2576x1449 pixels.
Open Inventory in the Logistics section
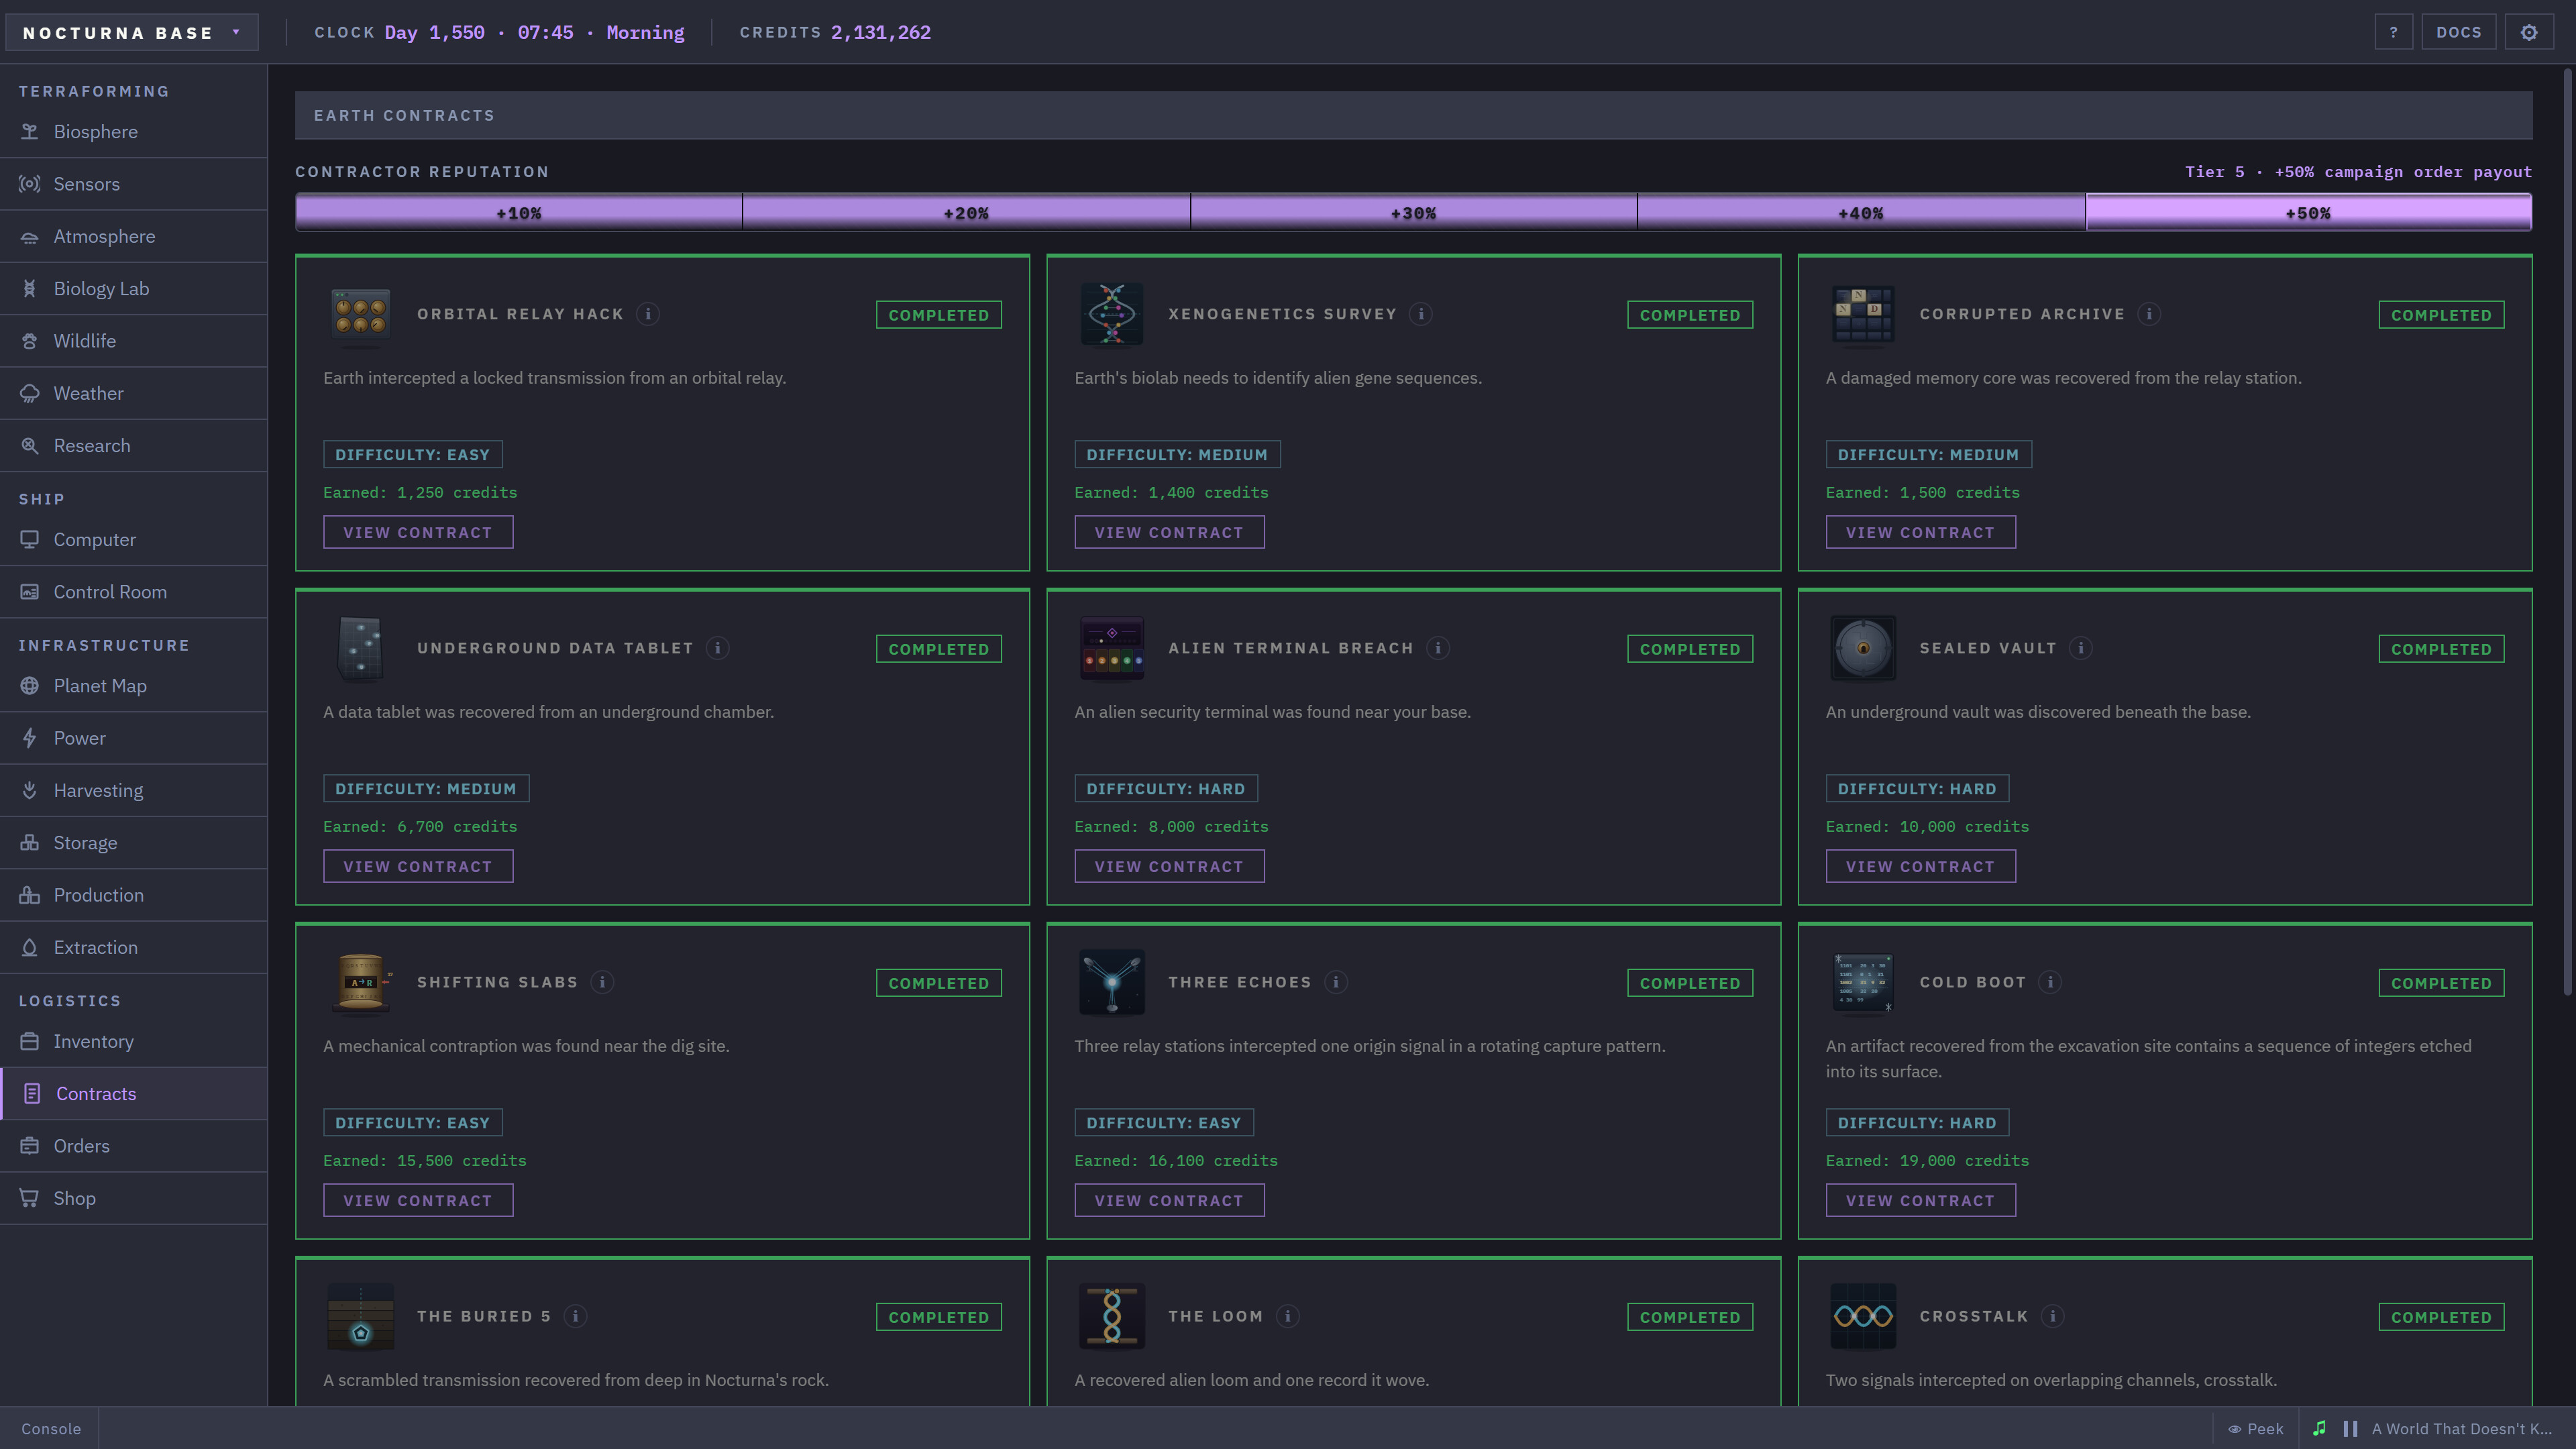[134, 1041]
